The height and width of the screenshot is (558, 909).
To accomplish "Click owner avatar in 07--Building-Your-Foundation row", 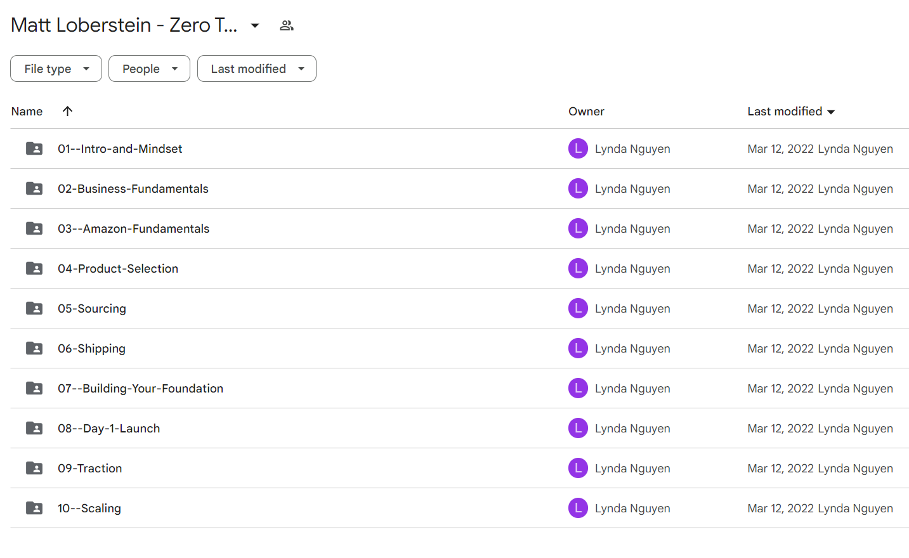I will coord(578,388).
